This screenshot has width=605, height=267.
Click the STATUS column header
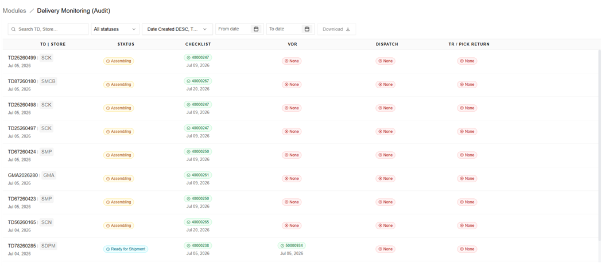(x=126, y=44)
